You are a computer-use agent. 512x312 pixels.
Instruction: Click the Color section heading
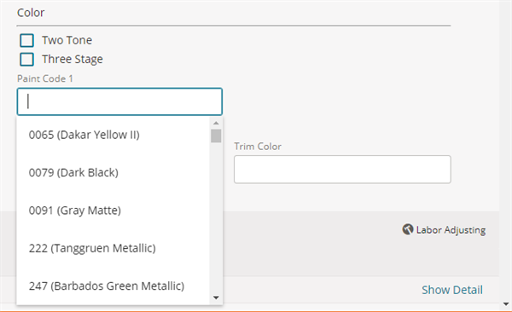point(31,13)
